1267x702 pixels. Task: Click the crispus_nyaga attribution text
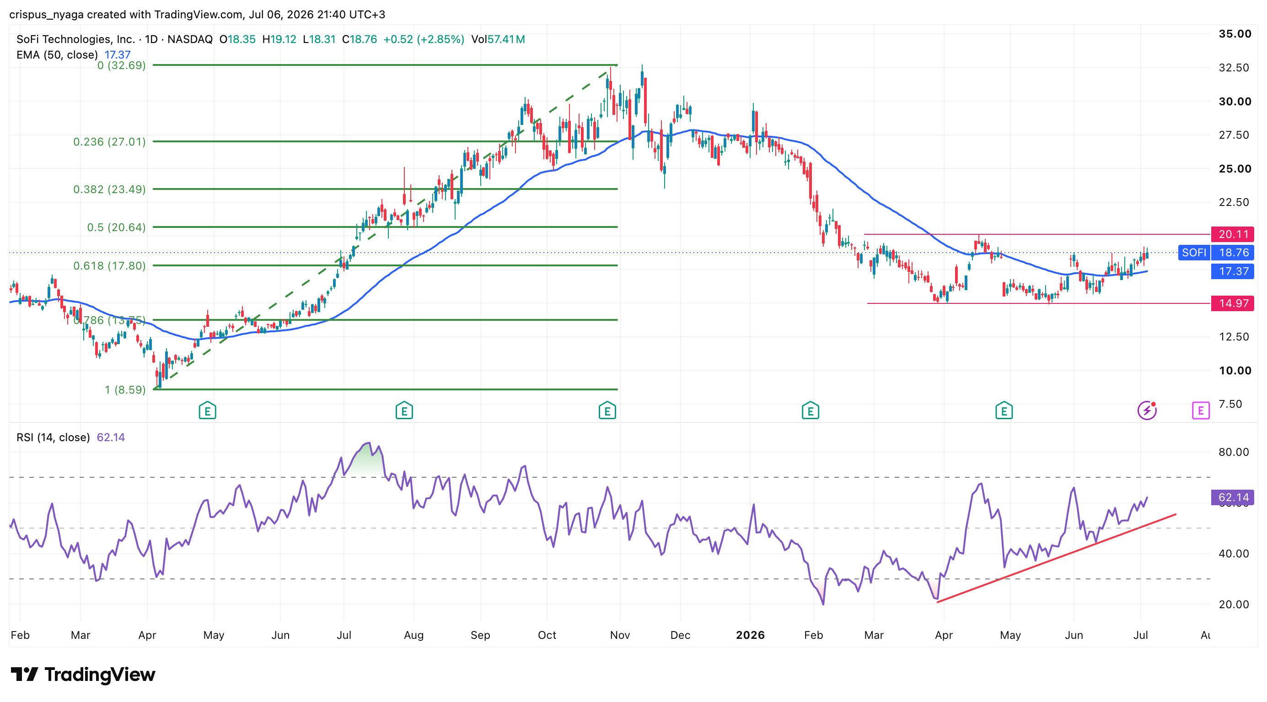pos(197,14)
